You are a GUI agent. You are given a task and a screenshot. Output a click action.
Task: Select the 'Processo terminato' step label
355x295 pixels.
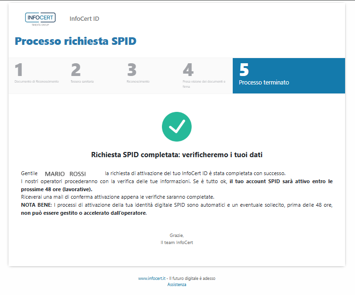pyautogui.click(x=264, y=82)
